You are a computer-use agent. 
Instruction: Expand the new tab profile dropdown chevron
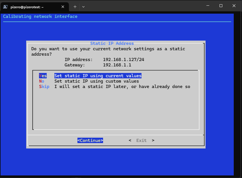[x=83, y=6]
